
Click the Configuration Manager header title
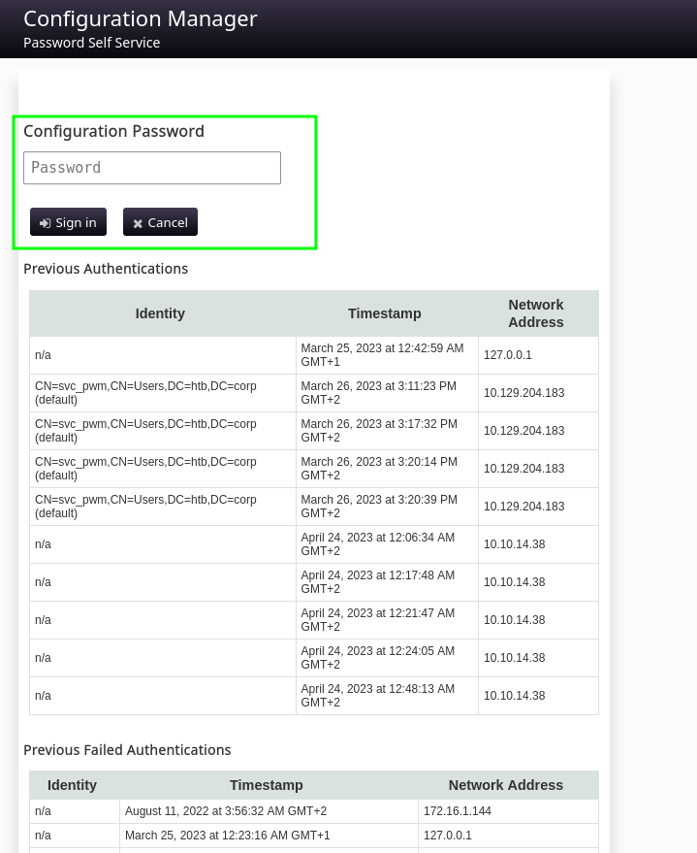(x=141, y=19)
